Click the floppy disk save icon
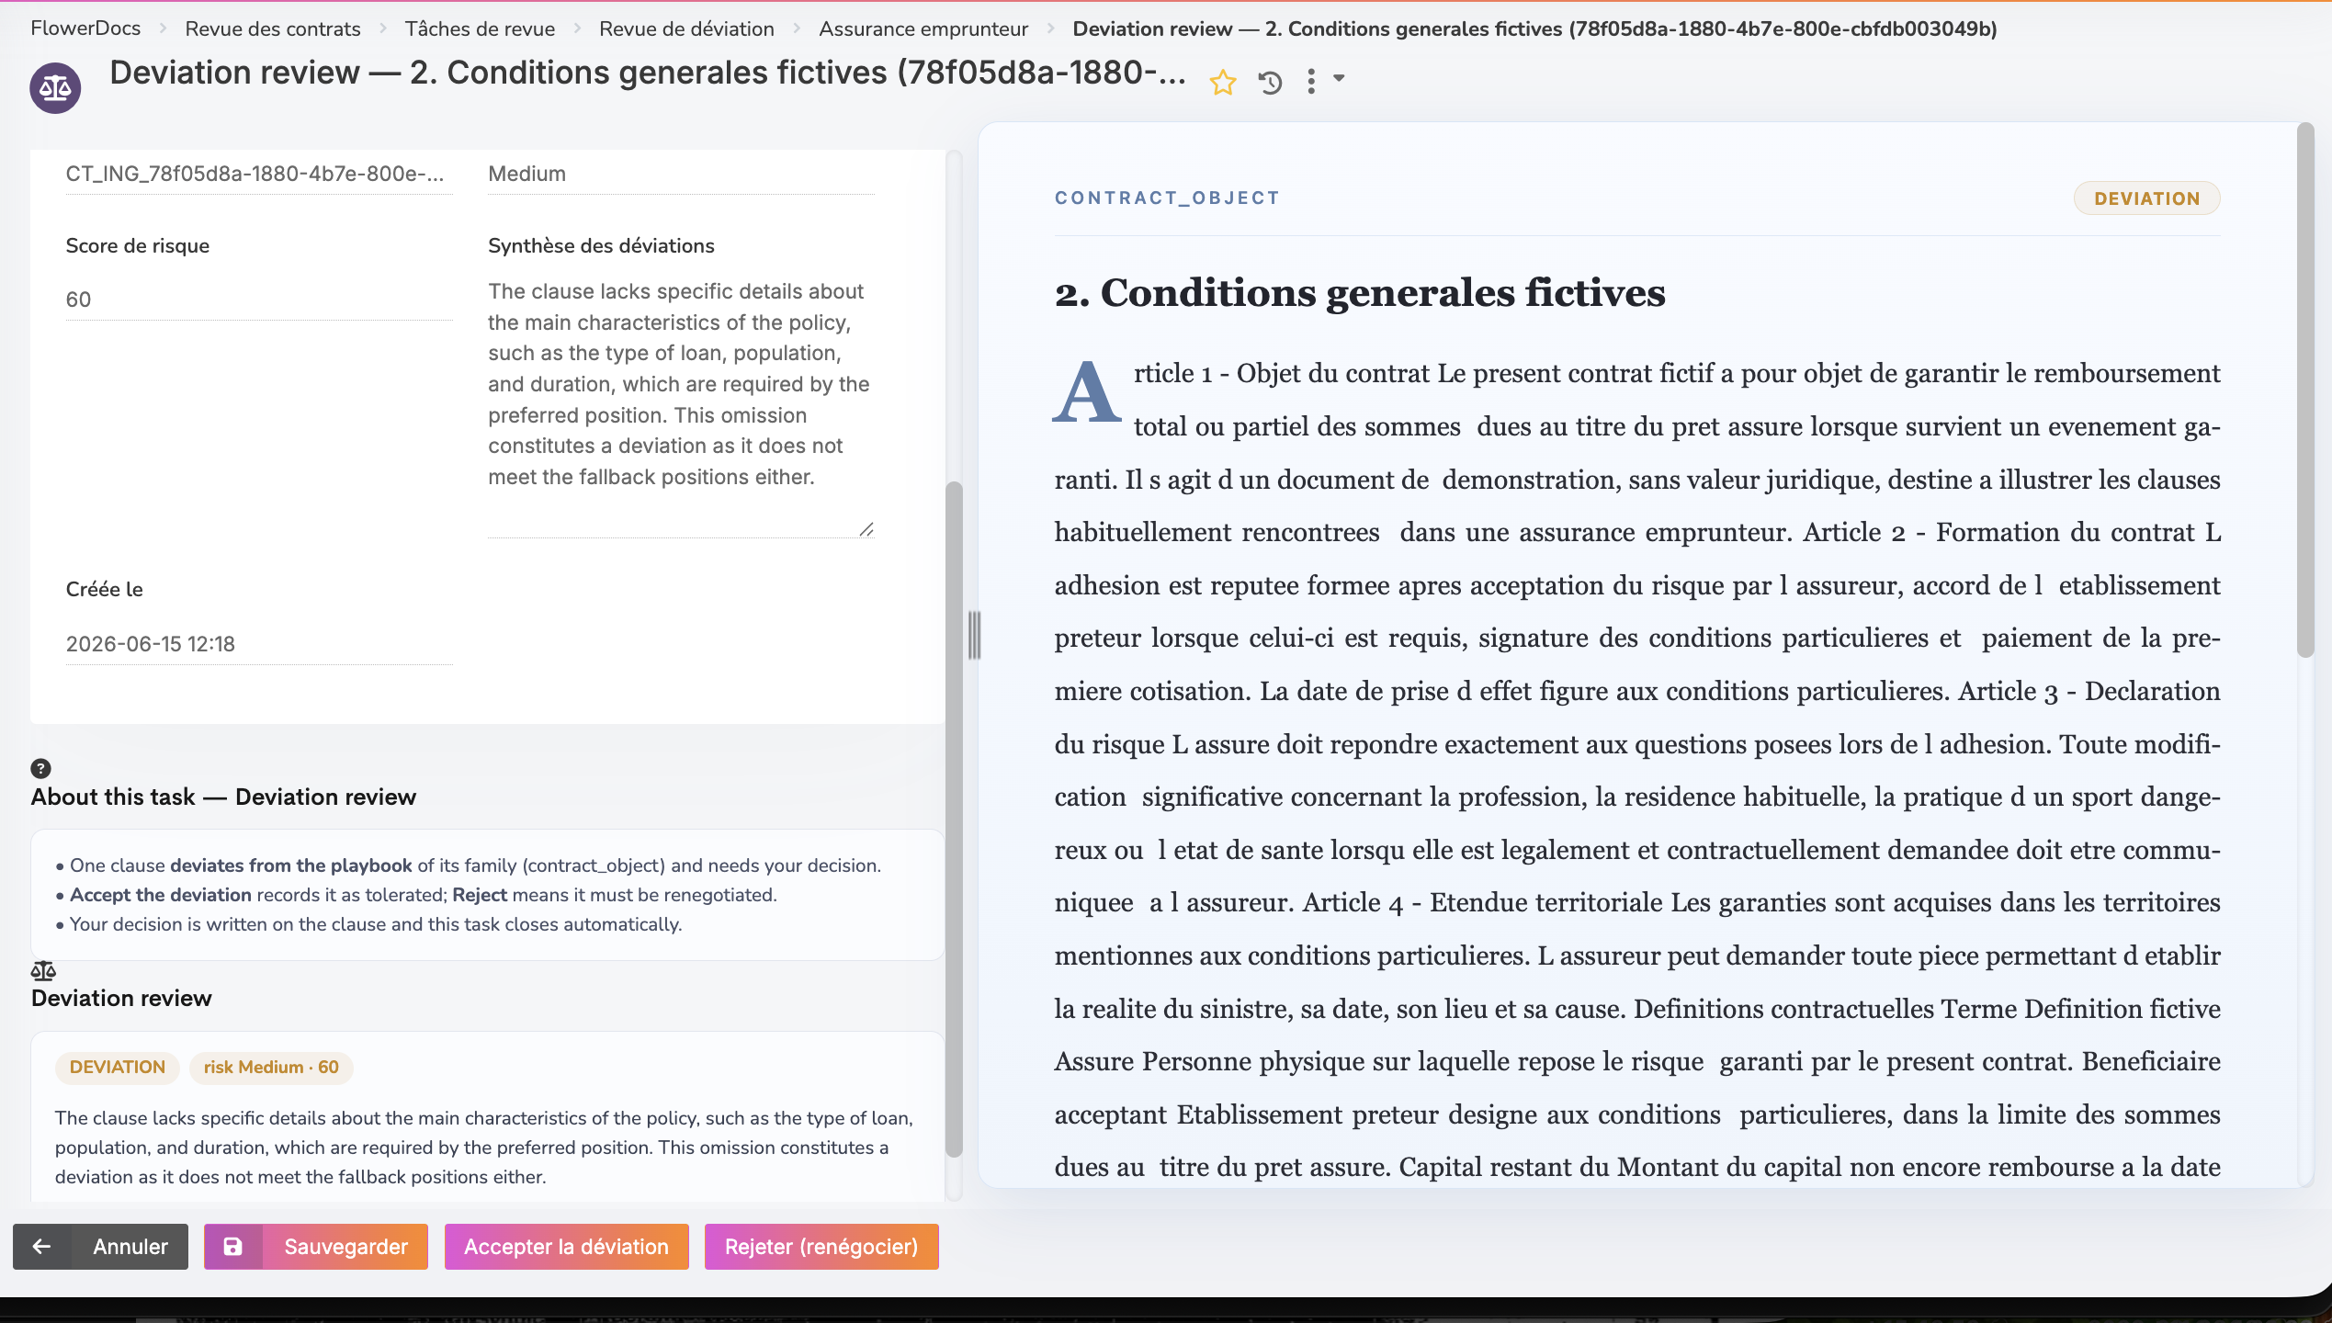 click(233, 1247)
